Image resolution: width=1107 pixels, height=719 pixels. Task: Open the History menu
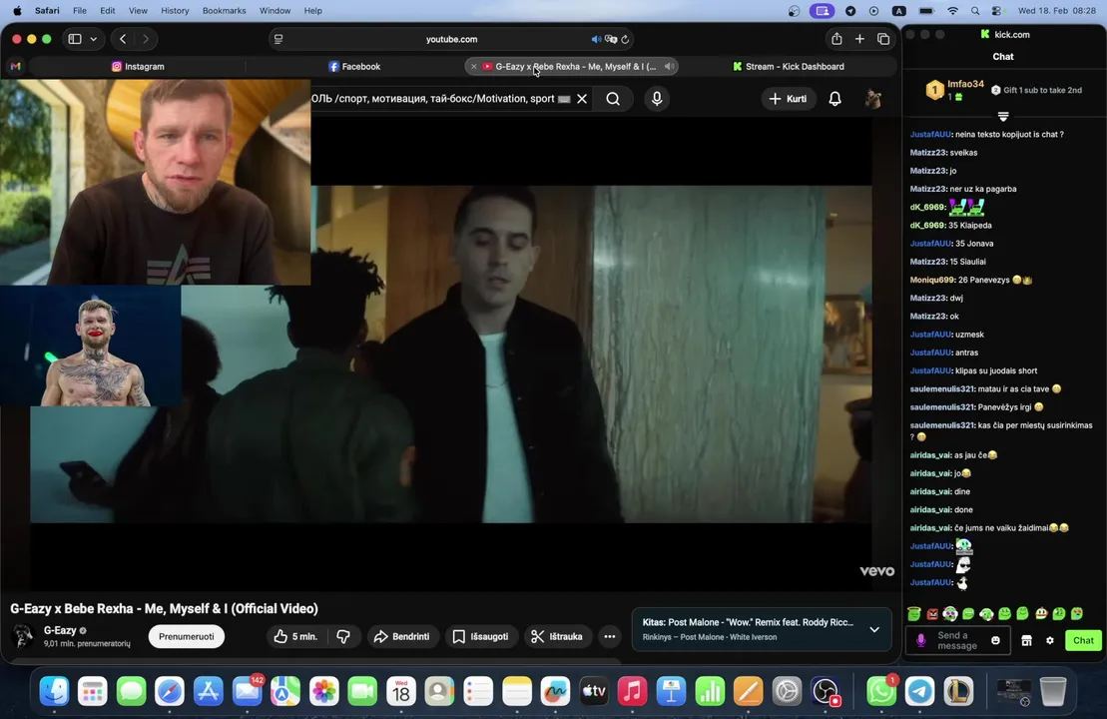point(175,11)
